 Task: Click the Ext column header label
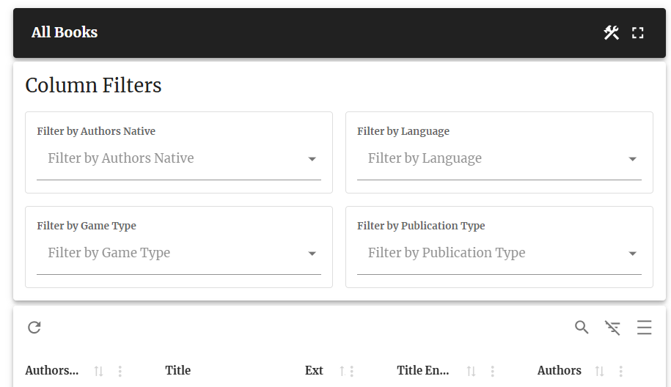[314, 370]
